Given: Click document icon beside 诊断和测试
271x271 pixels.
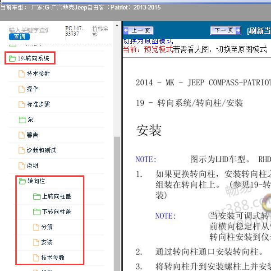Looking at the screenshot, I should pyautogui.click(x=22, y=150).
